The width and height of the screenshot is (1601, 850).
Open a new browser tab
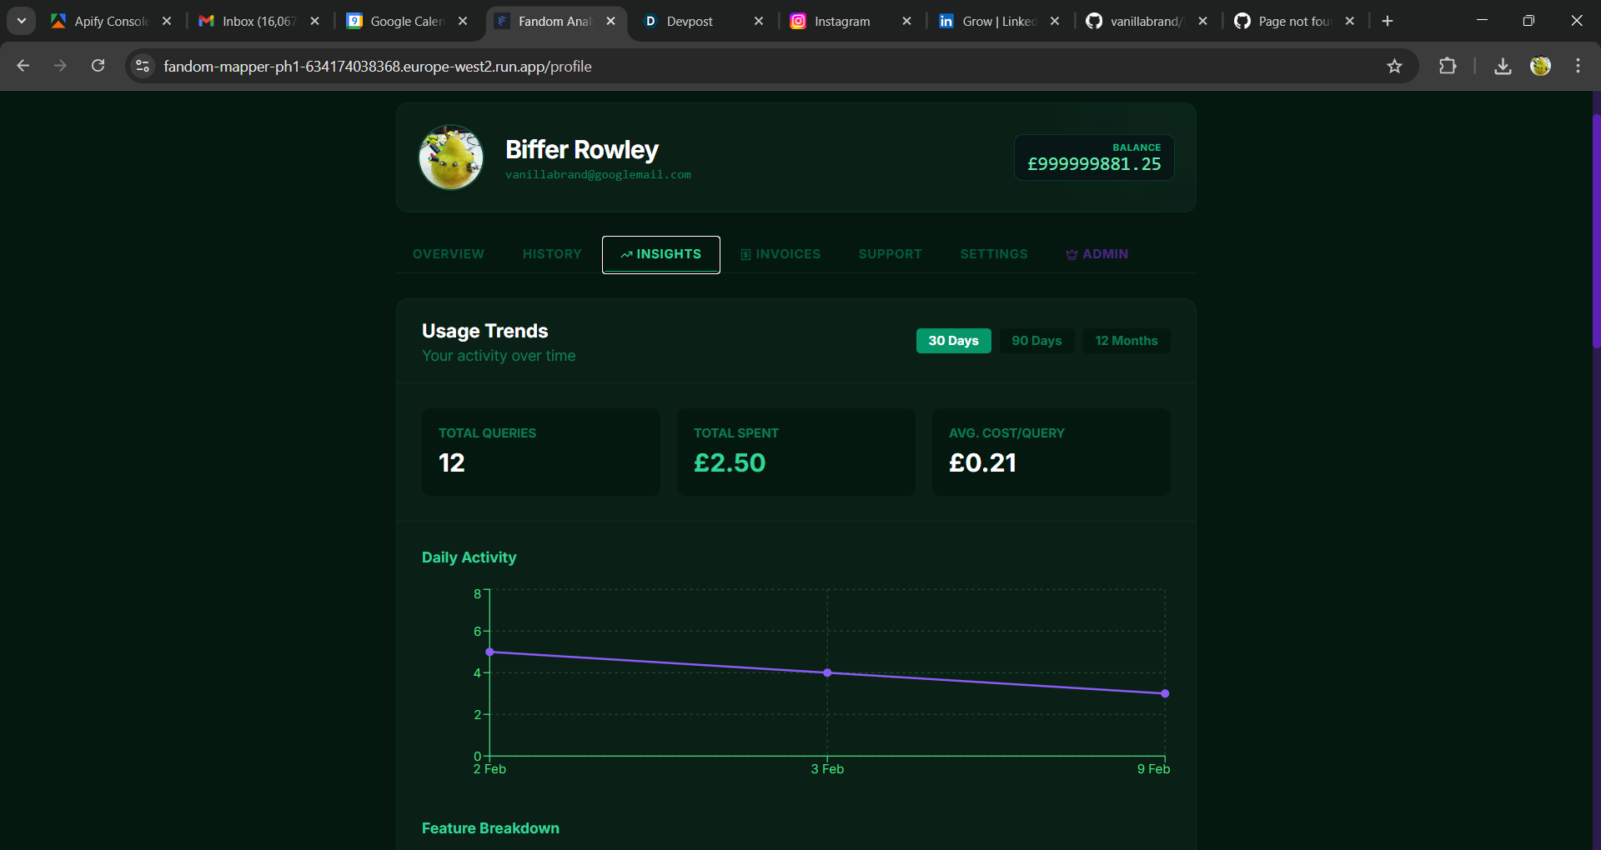click(x=1388, y=21)
